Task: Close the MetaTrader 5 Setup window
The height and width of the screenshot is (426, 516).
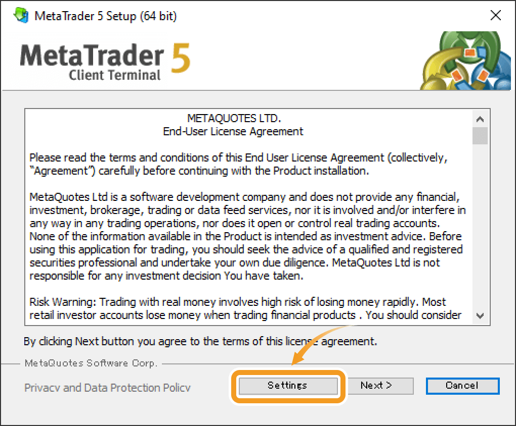Action: pos(495,15)
